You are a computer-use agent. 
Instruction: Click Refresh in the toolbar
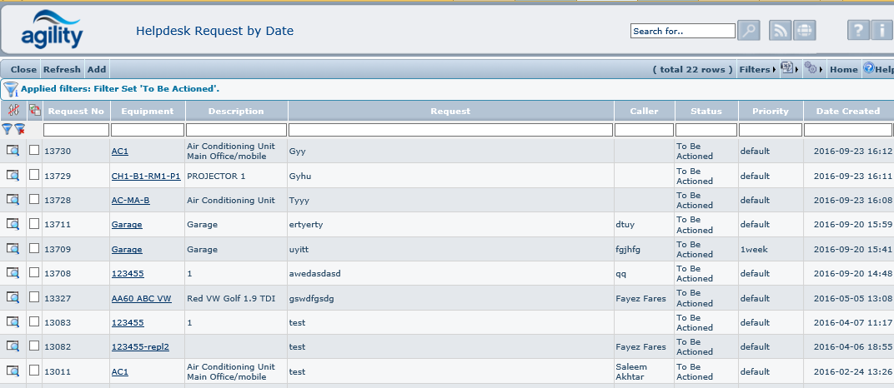[x=62, y=70]
